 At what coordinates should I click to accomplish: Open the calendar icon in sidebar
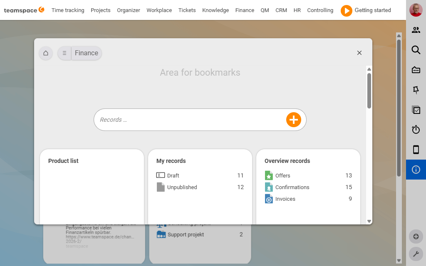[416, 70]
